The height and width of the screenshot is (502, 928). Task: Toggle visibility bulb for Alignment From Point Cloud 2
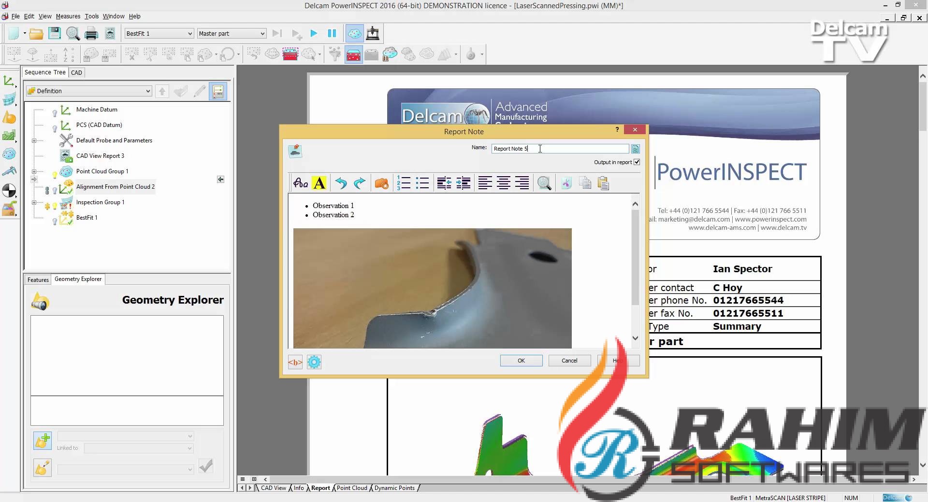tap(55, 190)
